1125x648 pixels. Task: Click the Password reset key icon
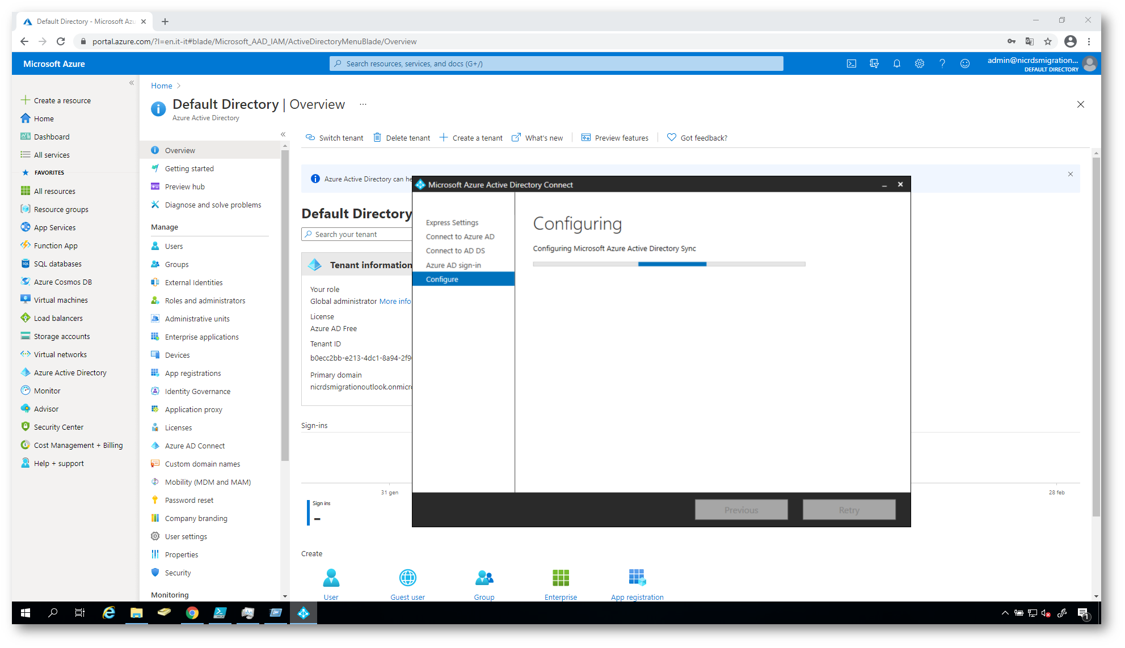click(x=155, y=500)
